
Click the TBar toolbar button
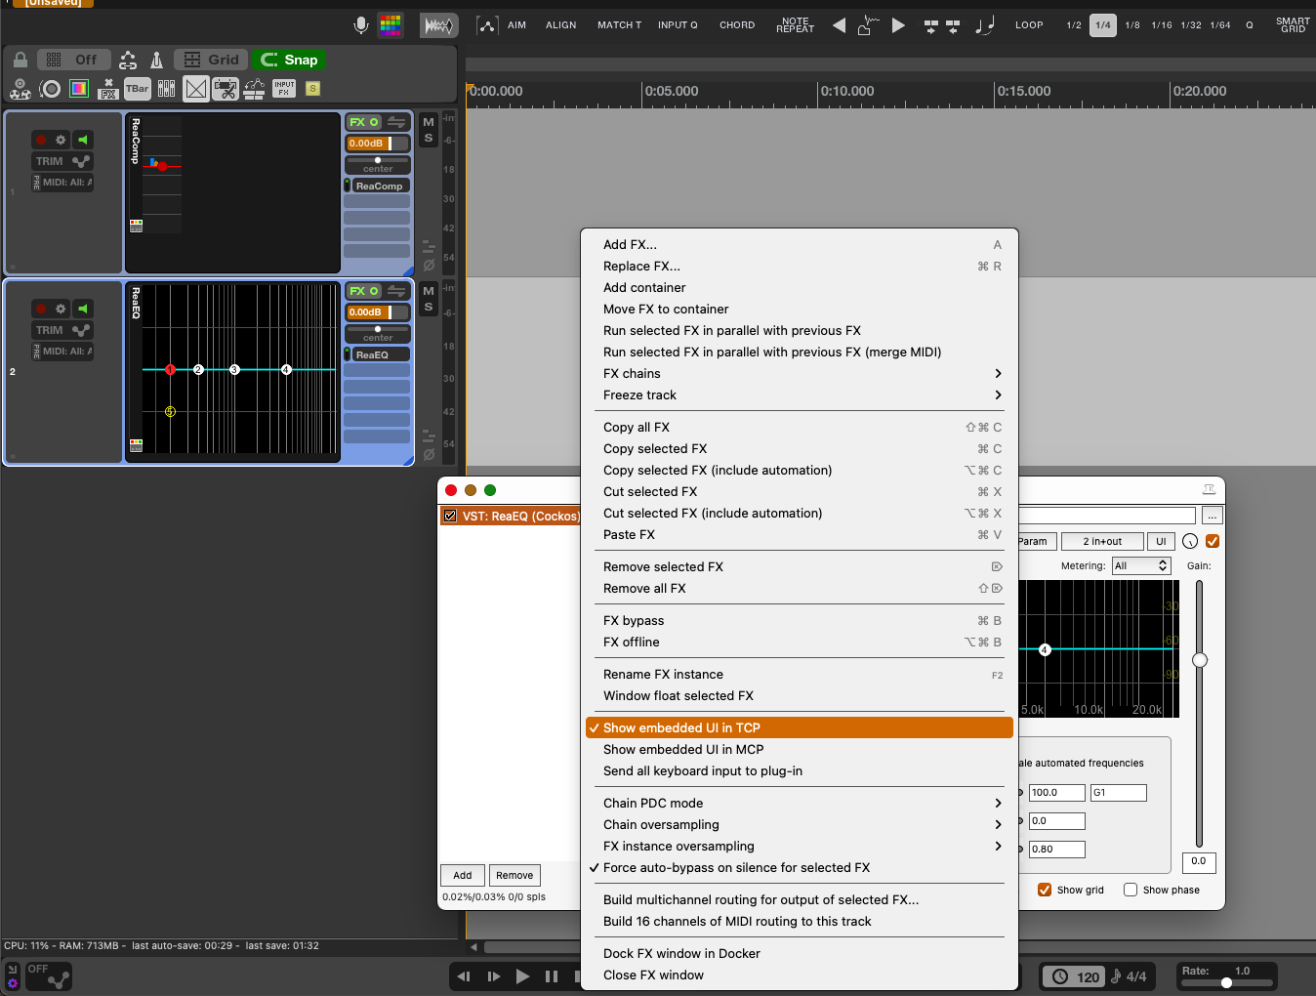[x=138, y=89]
